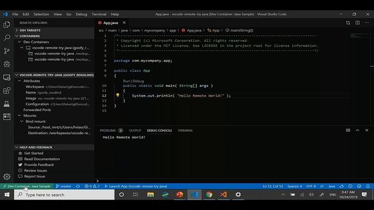Clear the debug console output
Image resolution: width=374 pixels, height=210 pixels.
348,130
